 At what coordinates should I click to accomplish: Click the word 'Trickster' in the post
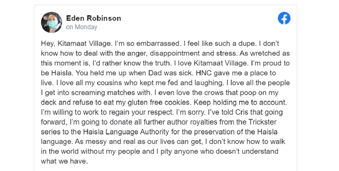(262, 122)
